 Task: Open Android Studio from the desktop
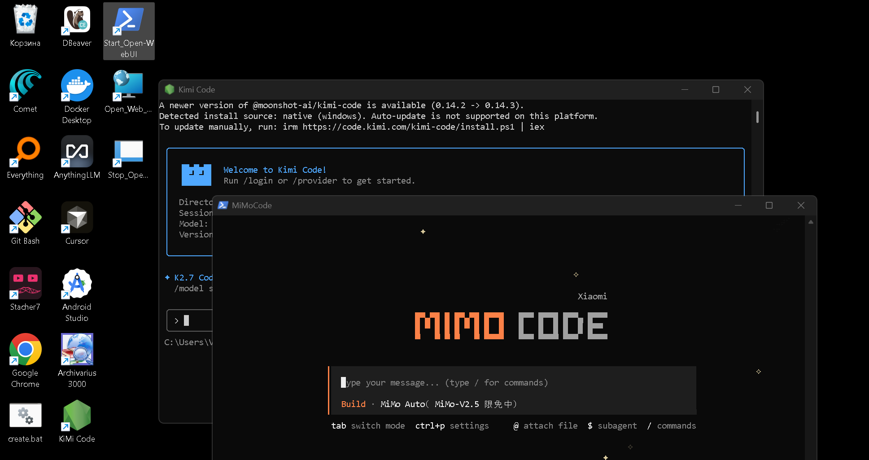click(77, 295)
